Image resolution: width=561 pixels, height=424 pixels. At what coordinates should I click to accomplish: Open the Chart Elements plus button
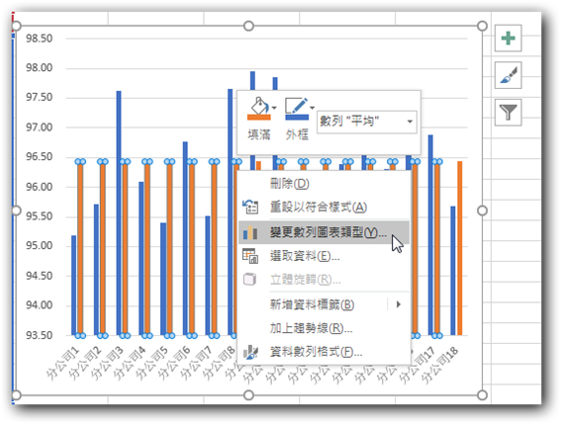point(508,38)
